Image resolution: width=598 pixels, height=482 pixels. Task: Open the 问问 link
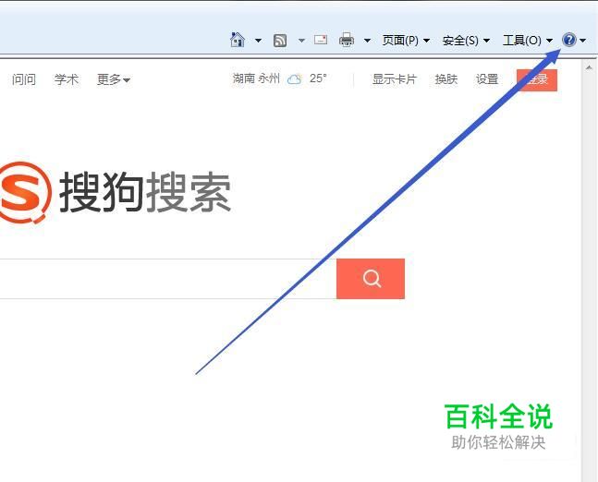(24, 79)
